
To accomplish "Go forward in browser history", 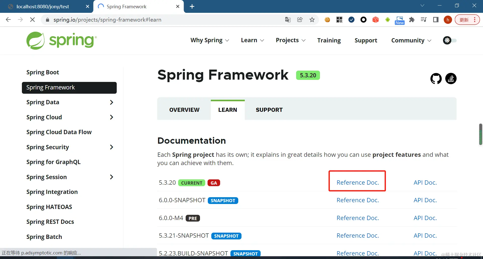I will point(20,20).
